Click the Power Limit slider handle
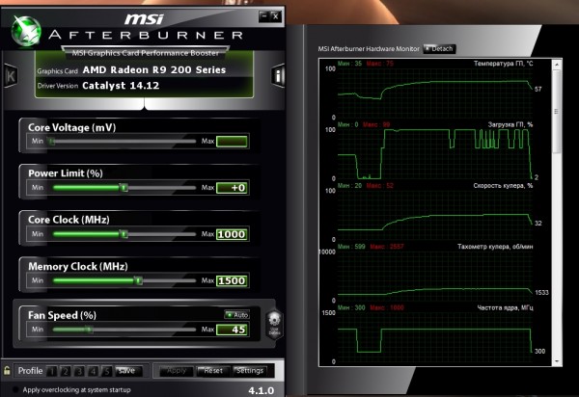The image size is (579, 397). click(x=124, y=188)
